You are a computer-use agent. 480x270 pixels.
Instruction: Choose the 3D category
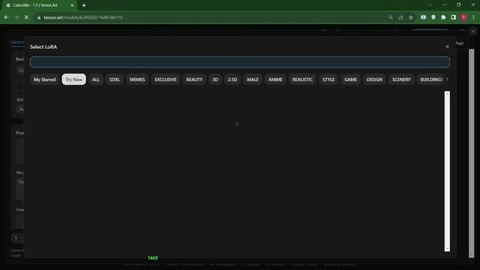(x=215, y=79)
